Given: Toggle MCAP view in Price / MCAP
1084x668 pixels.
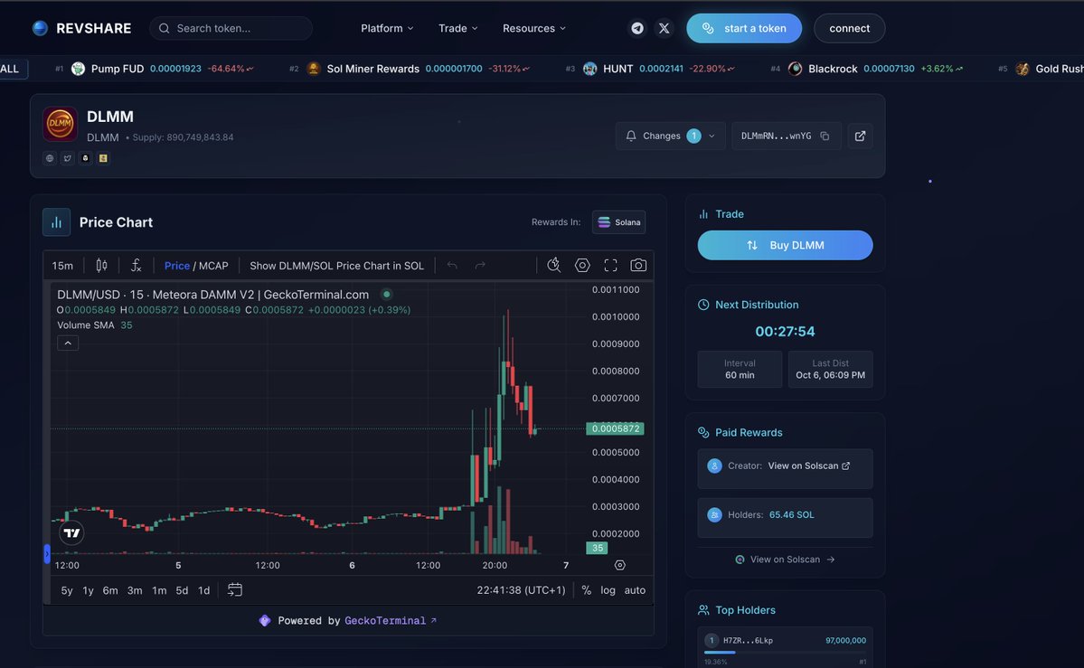Looking at the screenshot, I should click(x=213, y=266).
